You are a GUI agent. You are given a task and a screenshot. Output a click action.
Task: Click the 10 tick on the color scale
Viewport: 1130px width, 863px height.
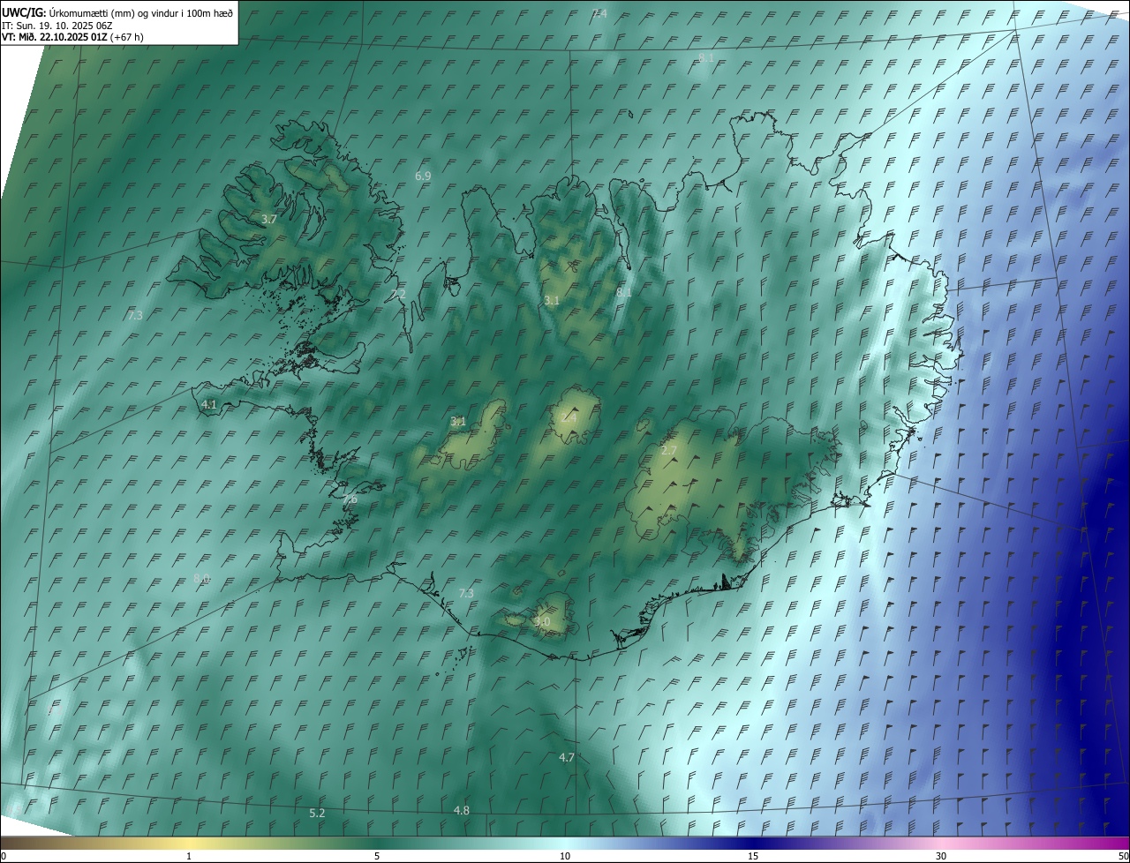565,856
